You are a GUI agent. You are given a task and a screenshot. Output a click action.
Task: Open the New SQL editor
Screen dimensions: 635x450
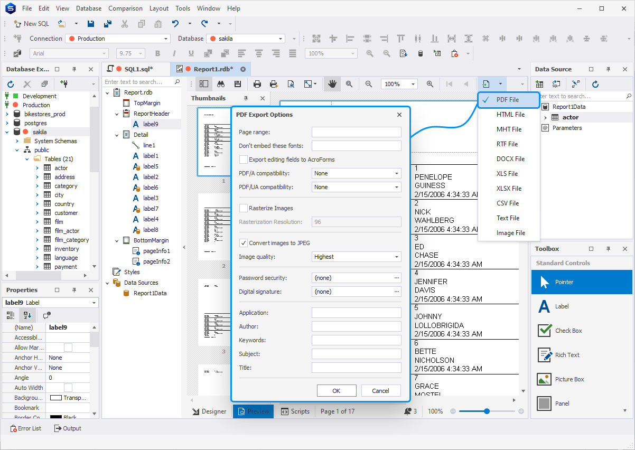31,23
